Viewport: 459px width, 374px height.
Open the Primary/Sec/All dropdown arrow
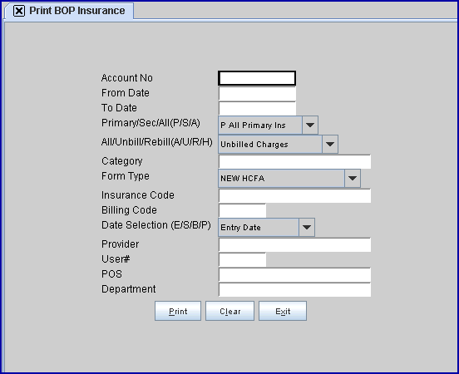(x=310, y=125)
